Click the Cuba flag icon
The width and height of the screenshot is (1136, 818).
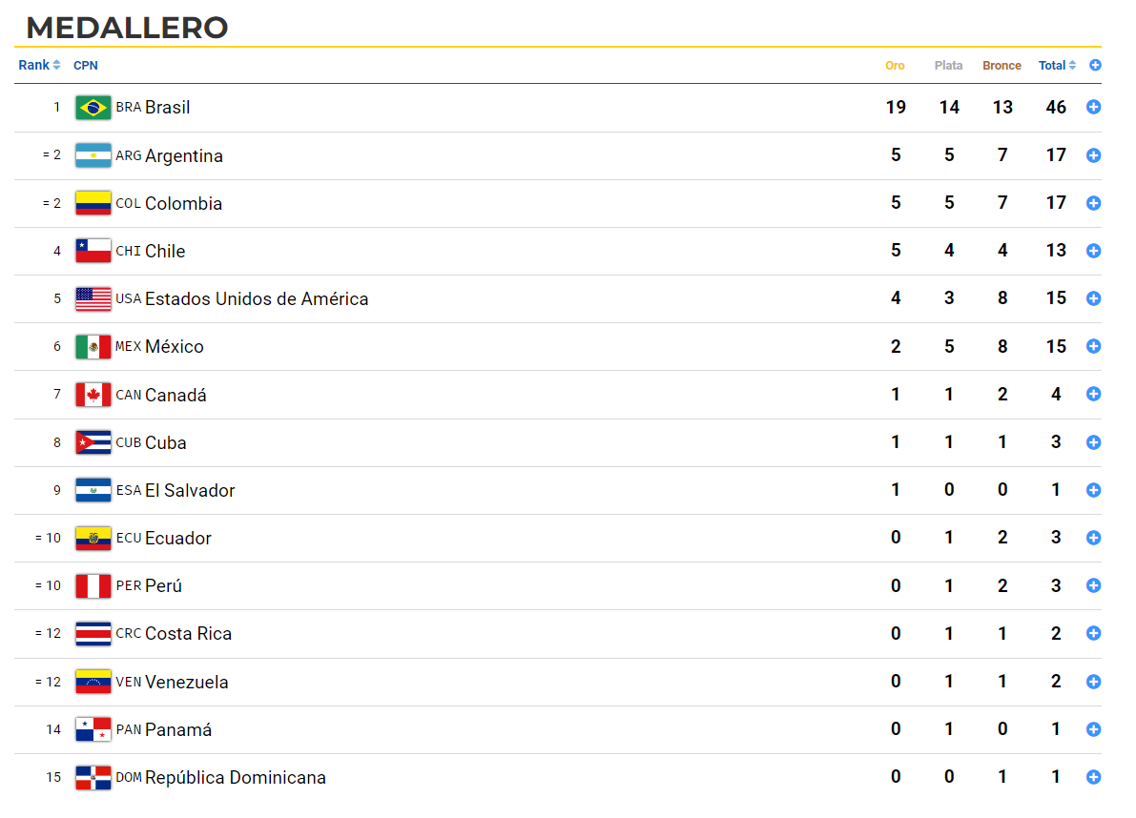point(93,443)
